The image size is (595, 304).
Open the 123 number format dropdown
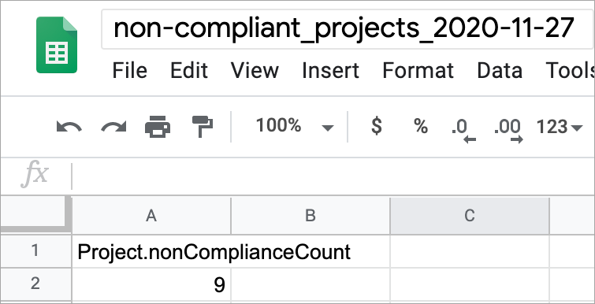560,127
